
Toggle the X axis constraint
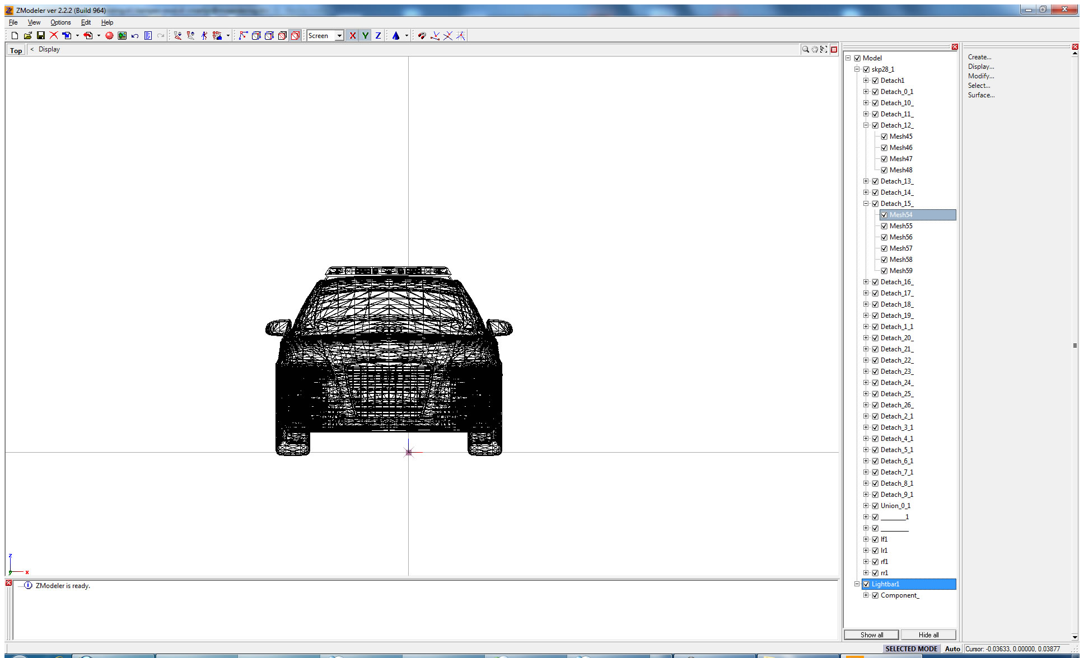tap(352, 35)
